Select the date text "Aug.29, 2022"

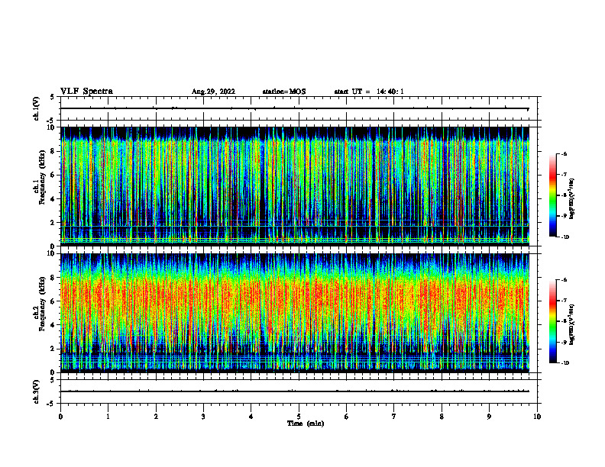[x=213, y=92]
